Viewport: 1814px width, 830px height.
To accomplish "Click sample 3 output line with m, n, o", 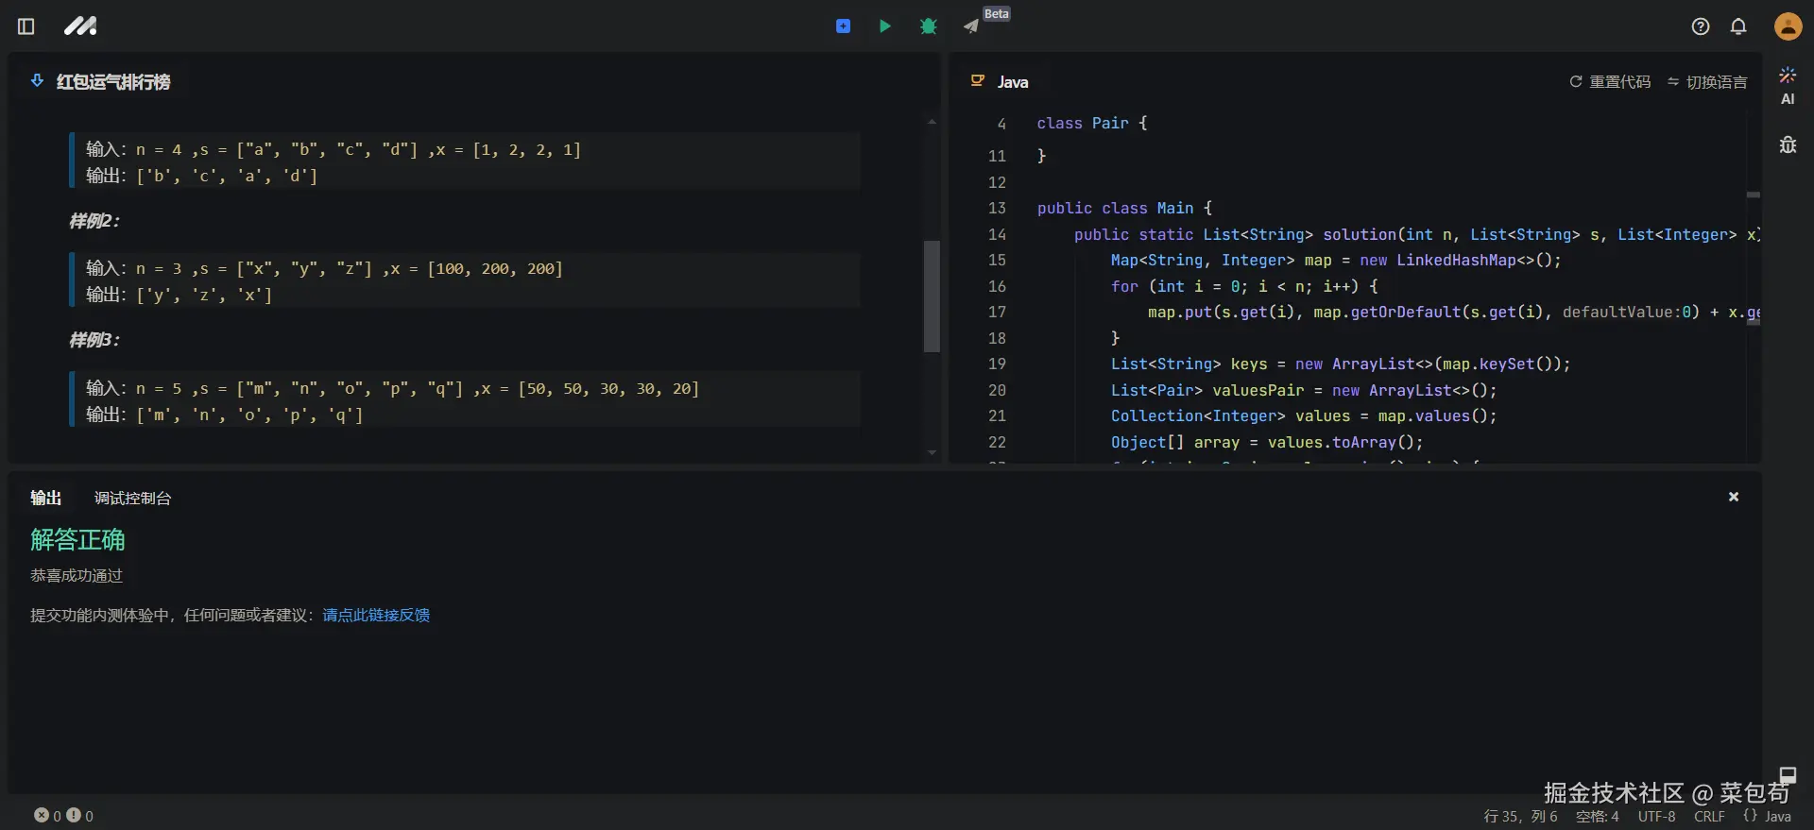I will [x=225, y=415].
